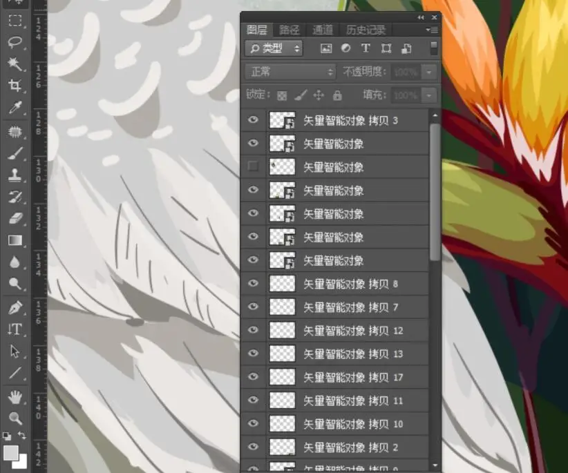
Task: Select the Clone Stamp tool
Action: pyautogui.click(x=15, y=175)
